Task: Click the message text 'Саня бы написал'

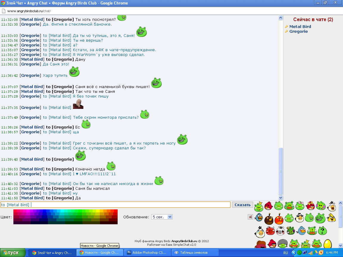Action: tap(93, 188)
